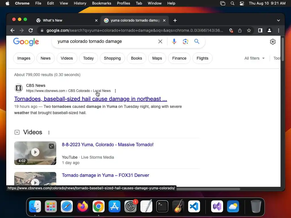Click the horizontal scrollbar at bottom
The width and height of the screenshot is (291, 218).
coord(208,189)
